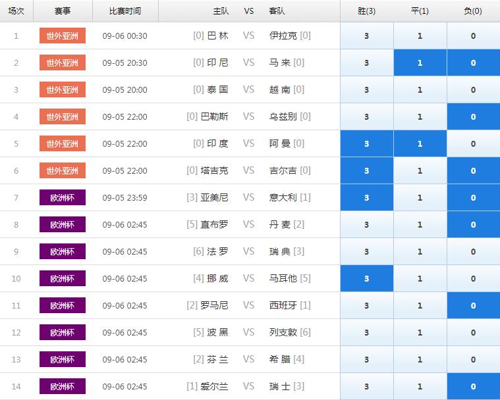Deselect the win (3) pick for match 10
Viewport: 500px width, 400px height.
tap(367, 279)
